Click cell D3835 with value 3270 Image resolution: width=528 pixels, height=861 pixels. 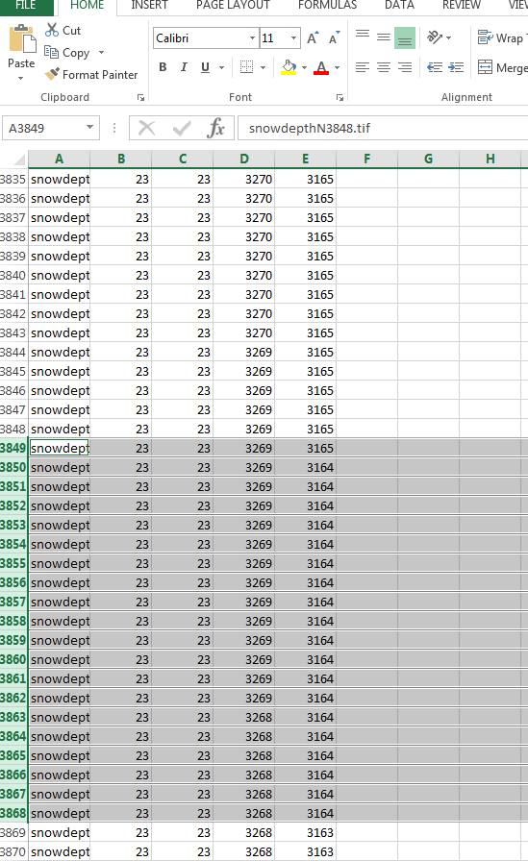244,179
